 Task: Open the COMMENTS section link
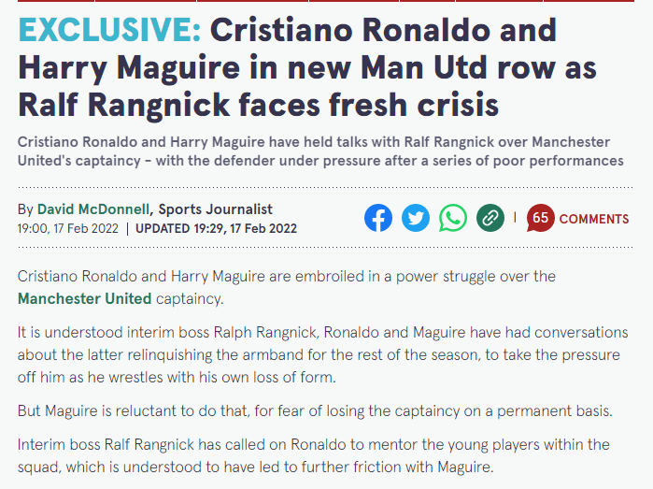[593, 219]
